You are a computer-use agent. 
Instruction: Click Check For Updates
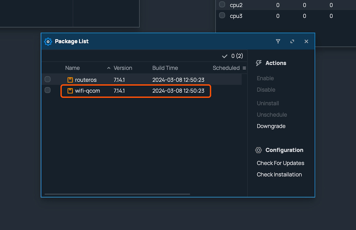click(x=280, y=163)
